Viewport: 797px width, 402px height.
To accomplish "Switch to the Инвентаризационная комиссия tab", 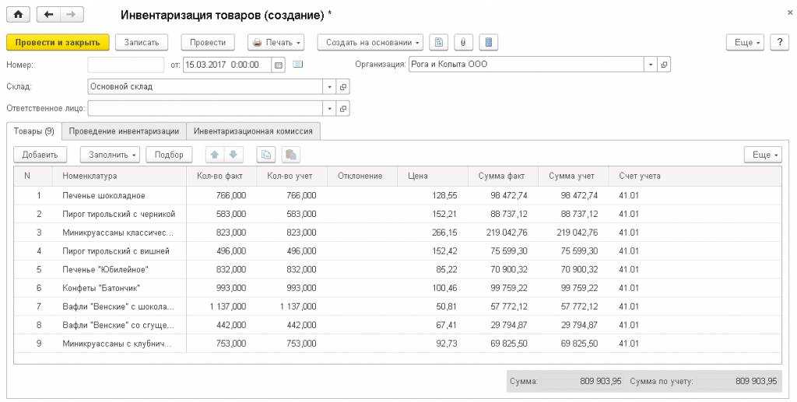I will pos(253,131).
